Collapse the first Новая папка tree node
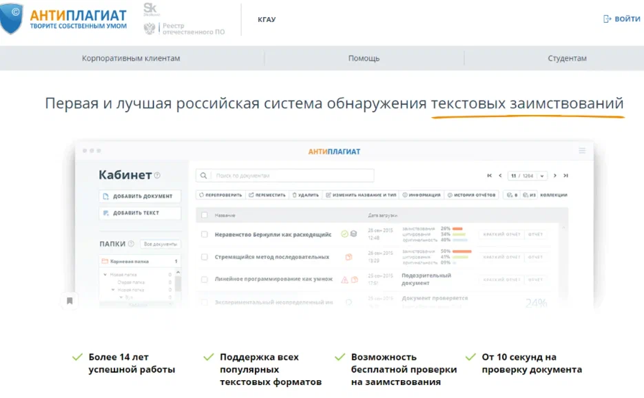The height and width of the screenshot is (398, 644). [105, 274]
